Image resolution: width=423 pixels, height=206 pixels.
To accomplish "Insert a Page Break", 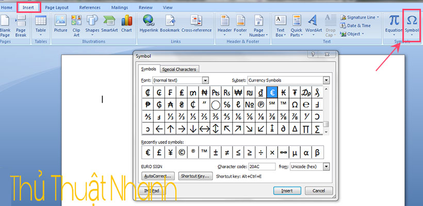I will pos(21,26).
